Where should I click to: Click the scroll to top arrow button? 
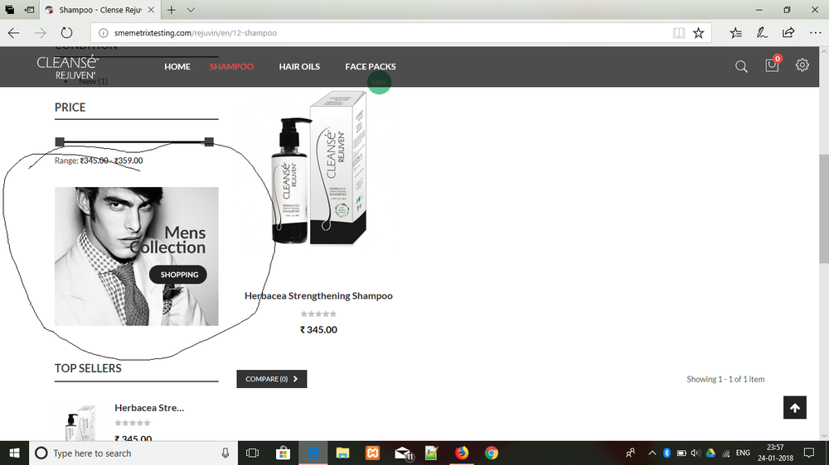[x=795, y=407]
